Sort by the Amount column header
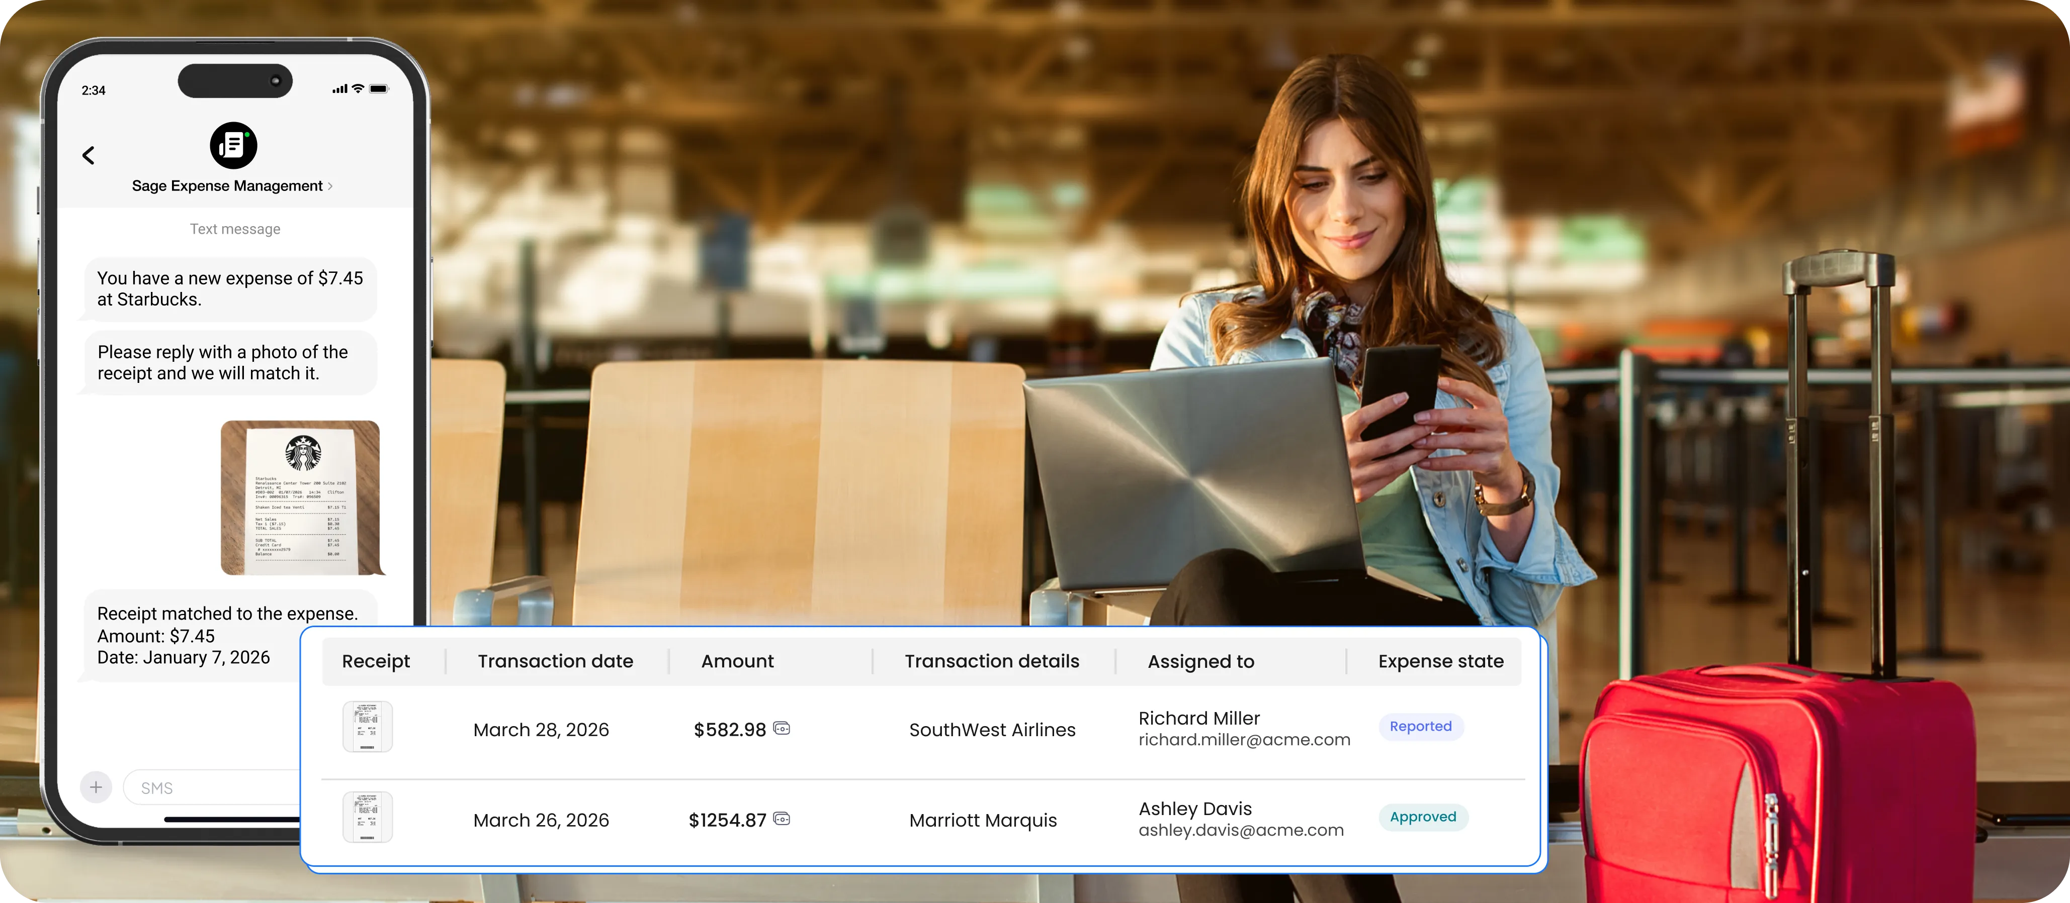Screen dimensions: 2070x903 [x=737, y=661]
